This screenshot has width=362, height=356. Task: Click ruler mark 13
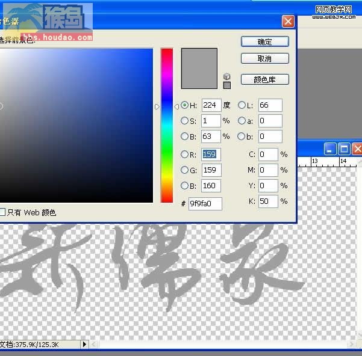coord(315,161)
